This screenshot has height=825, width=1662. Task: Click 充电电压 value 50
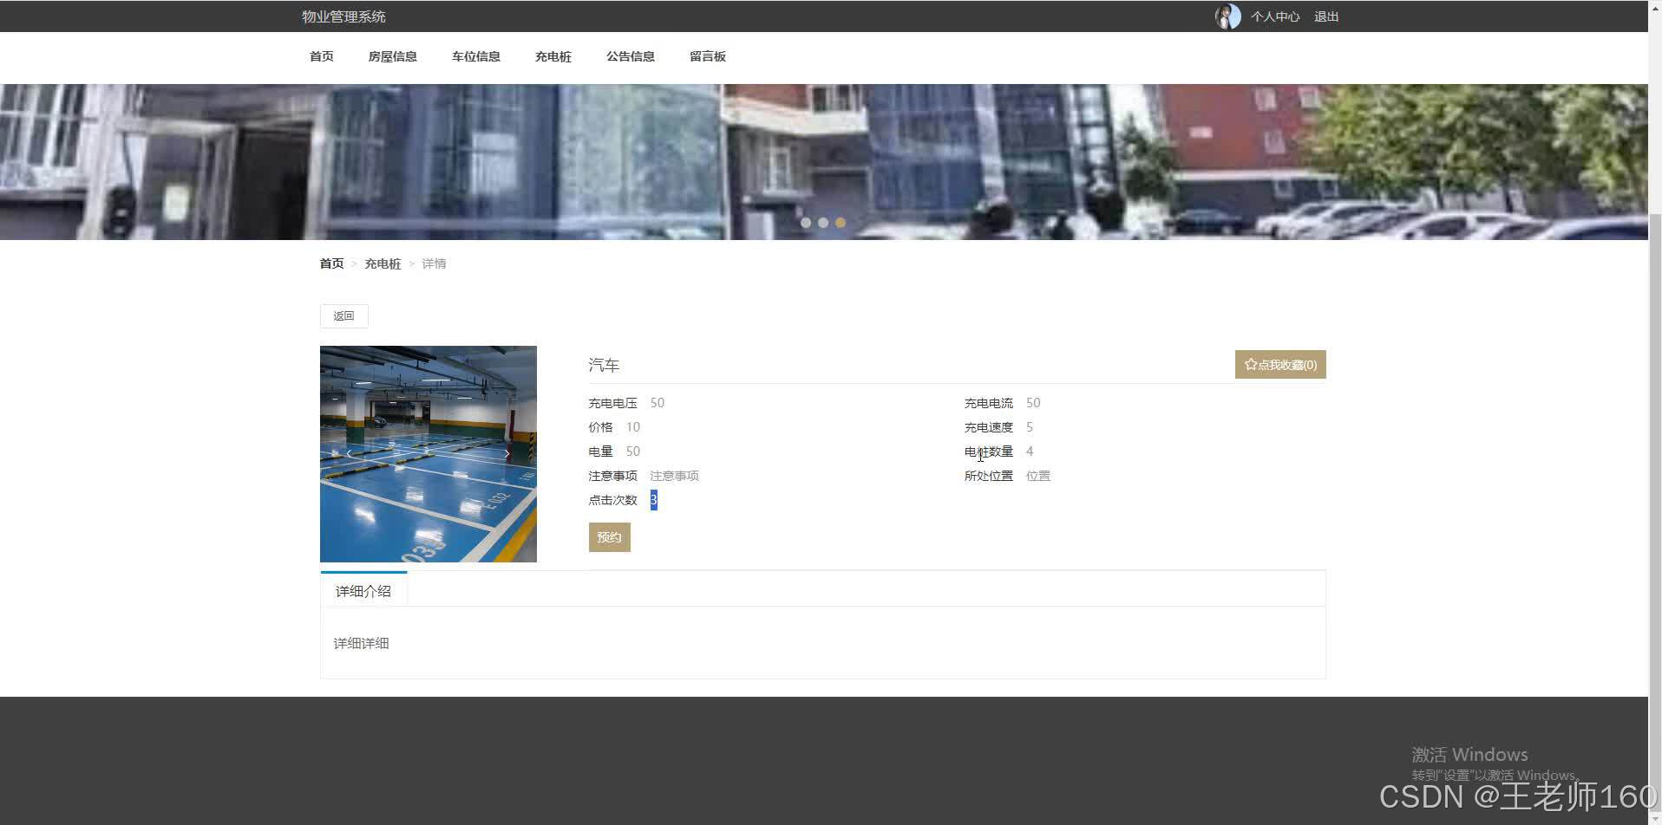click(658, 403)
